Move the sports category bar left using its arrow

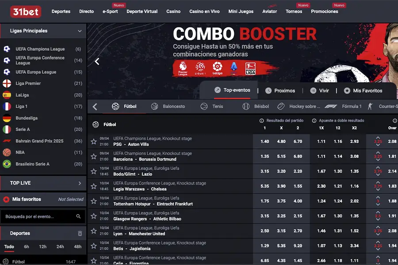(x=95, y=106)
